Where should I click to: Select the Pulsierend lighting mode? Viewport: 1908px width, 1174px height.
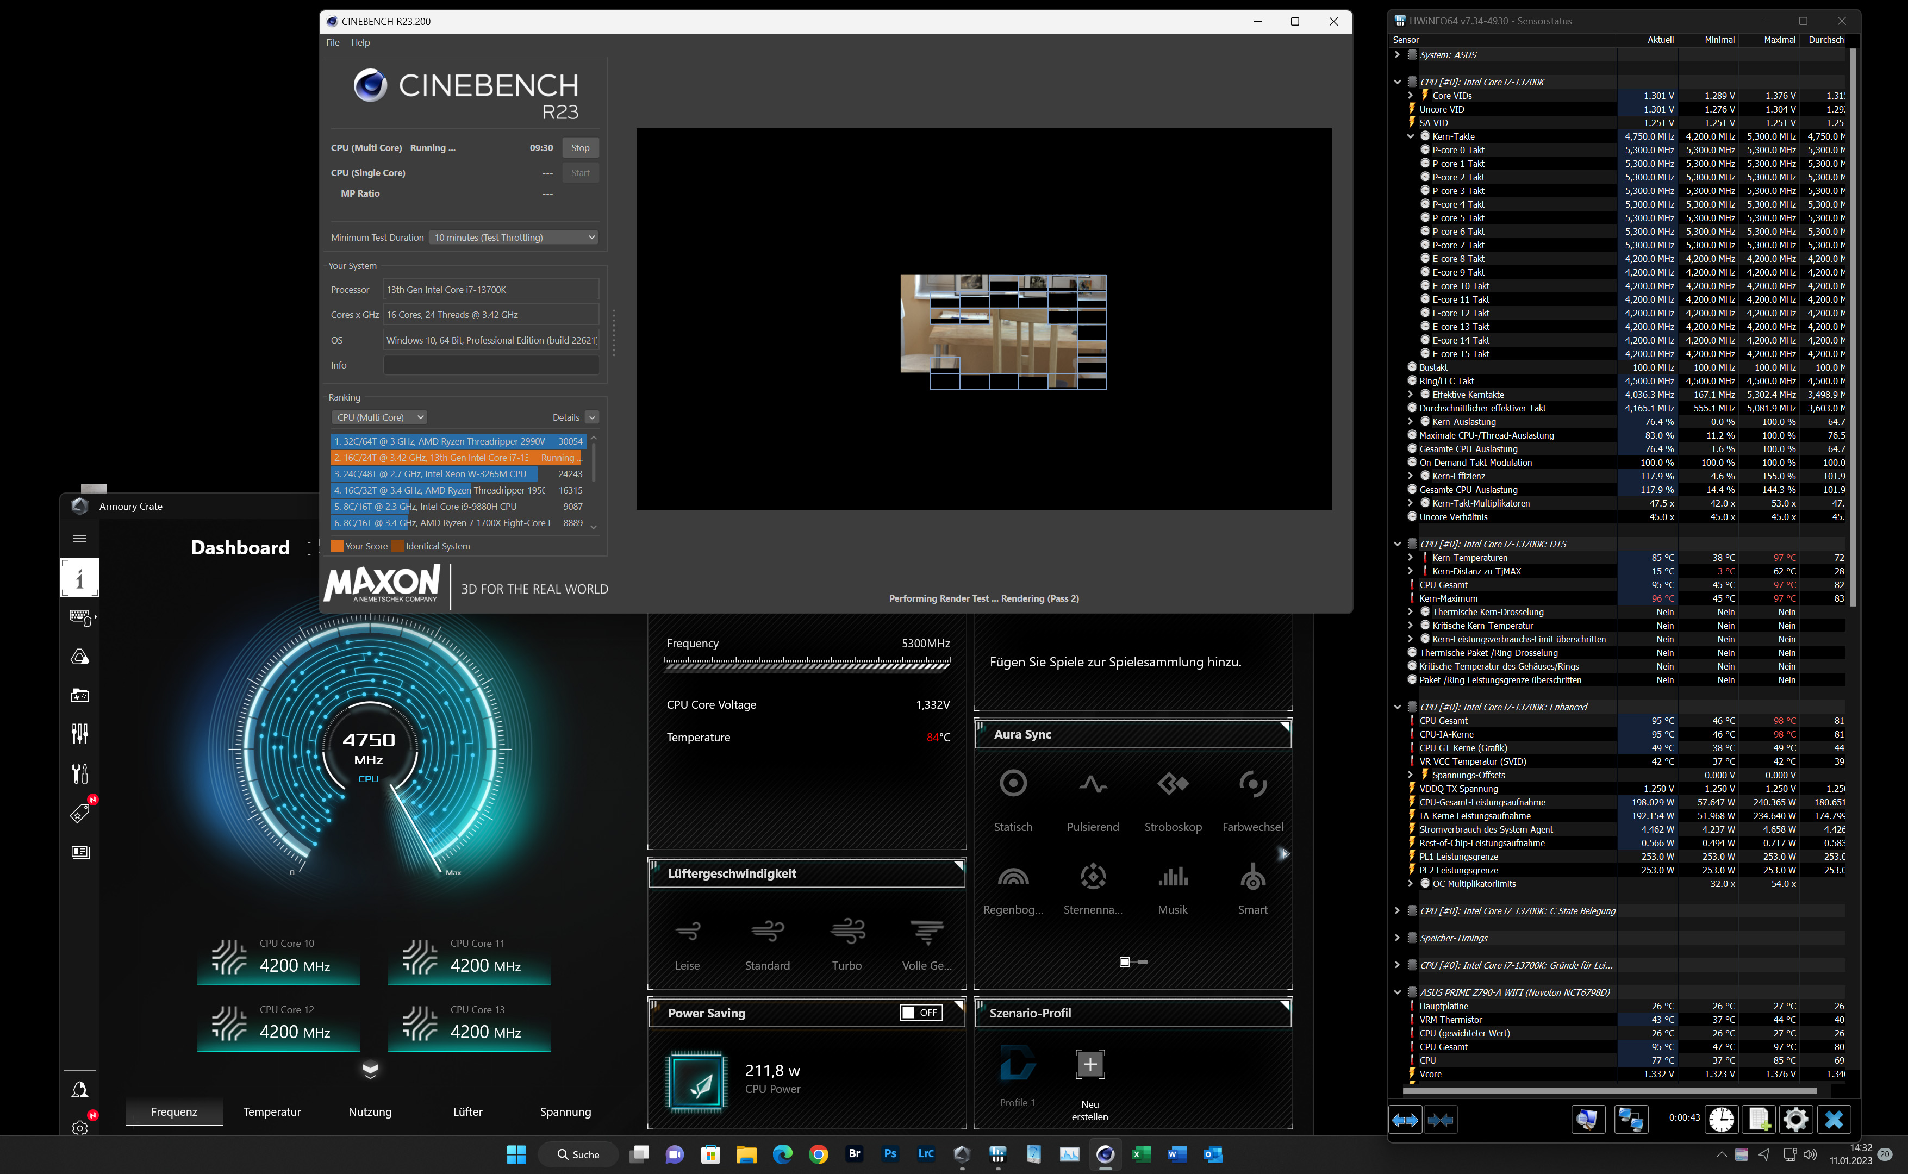click(1093, 783)
